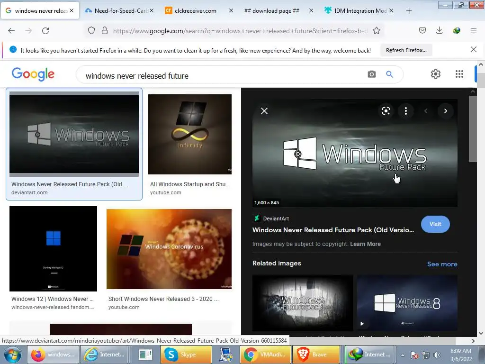Click the page scrollbar down arrow
485x364 pixels.
481,333
